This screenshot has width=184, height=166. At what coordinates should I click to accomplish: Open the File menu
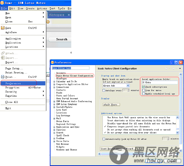point(4,8)
